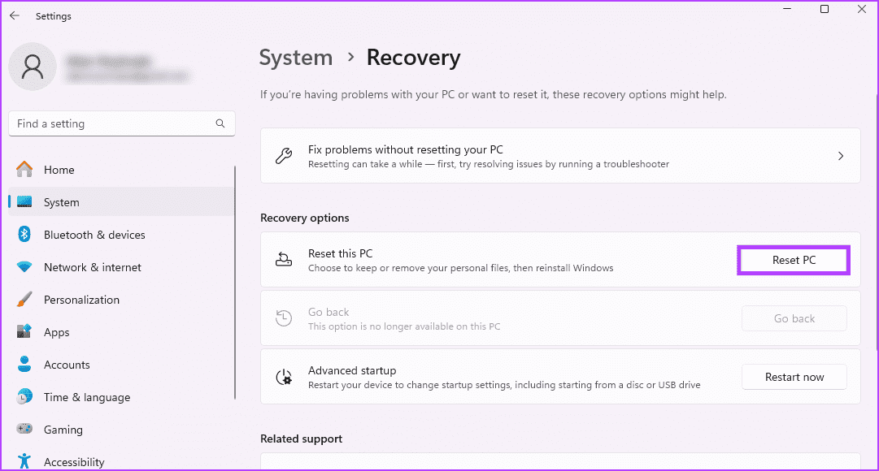Click inside the Find a setting field
The height and width of the screenshot is (471, 879).
[x=114, y=123]
